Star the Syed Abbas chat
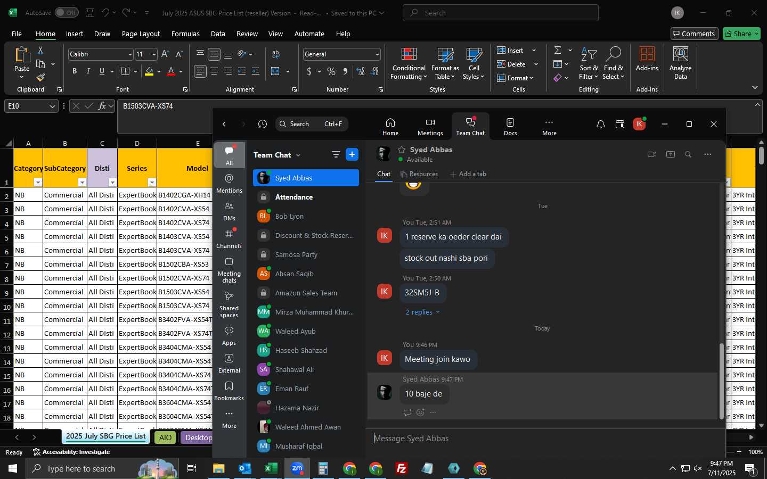Screen dimensions: 767x479 (x=402, y=150)
